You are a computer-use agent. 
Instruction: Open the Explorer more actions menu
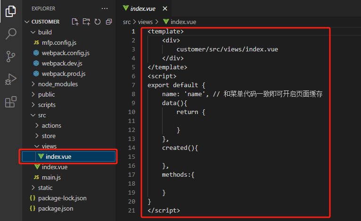point(105,8)
